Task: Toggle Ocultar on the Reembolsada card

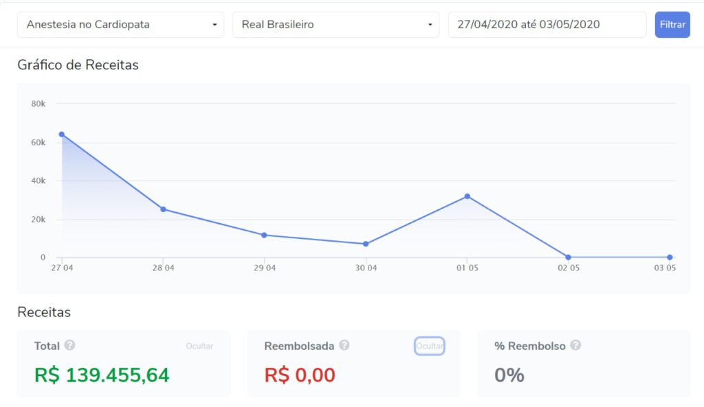Action: click(429, 346)
